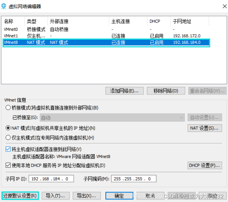Screen dimensions: 228x202
Task: Toggle 将主机虚拟适配器连接到此网络 checkbox
Action: (x=8, y=149)
